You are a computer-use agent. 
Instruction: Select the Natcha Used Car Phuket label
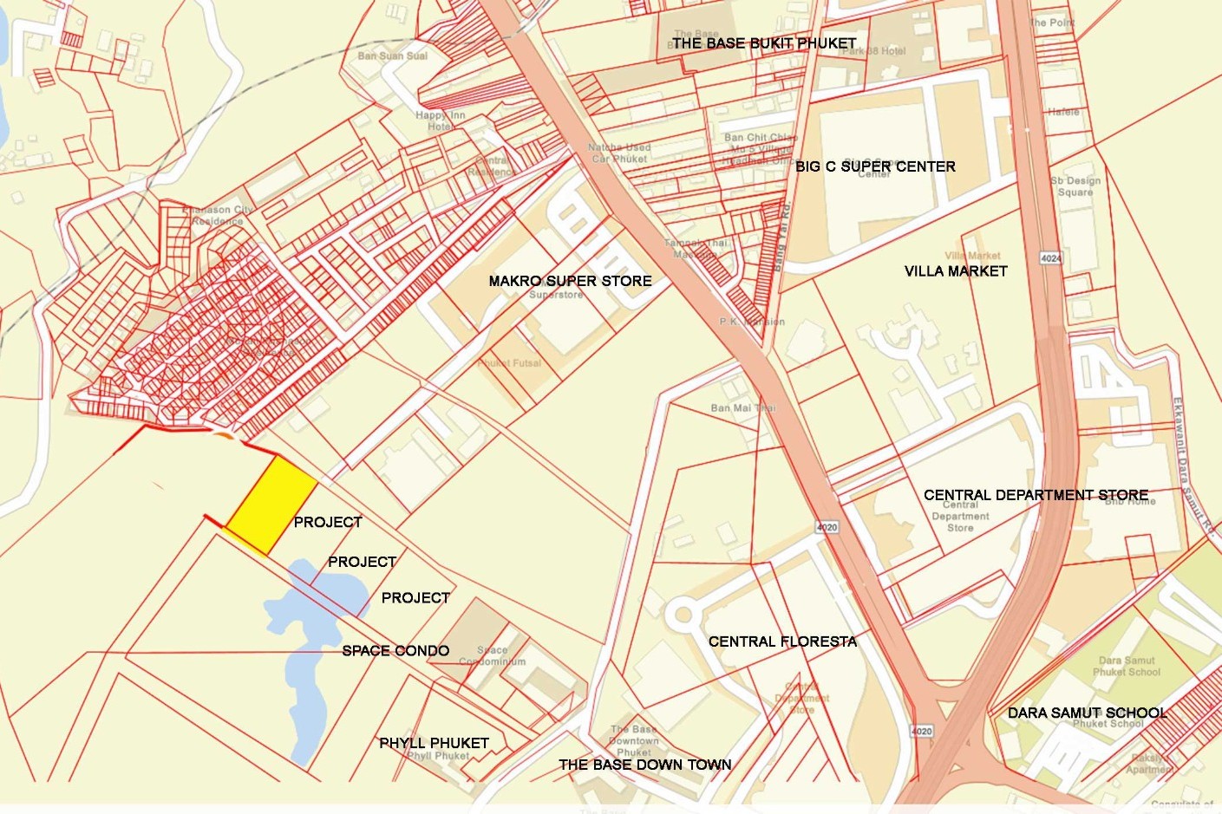[618, 153]
